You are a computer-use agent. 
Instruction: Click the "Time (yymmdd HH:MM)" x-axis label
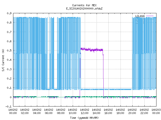point(84,118)
